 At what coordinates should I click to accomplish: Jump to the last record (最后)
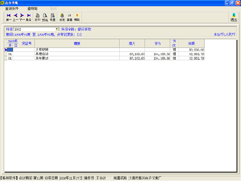point(28,17)
